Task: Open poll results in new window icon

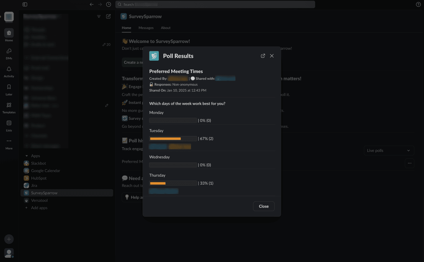Action: click(263, 56)
